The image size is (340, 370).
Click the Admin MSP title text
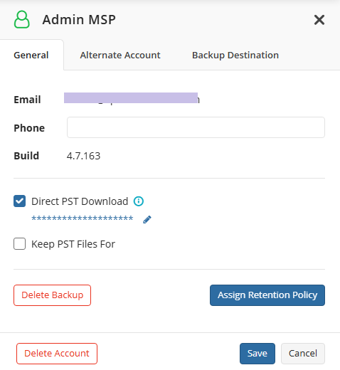(x=79, y=19)
